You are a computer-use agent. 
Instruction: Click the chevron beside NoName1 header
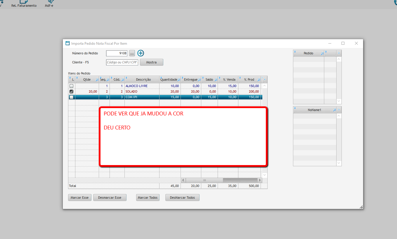coord(339,110)
